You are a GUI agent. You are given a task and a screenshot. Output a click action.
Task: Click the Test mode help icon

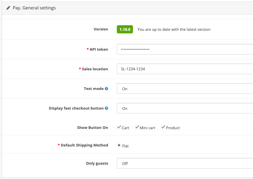(x=107, y=88)
